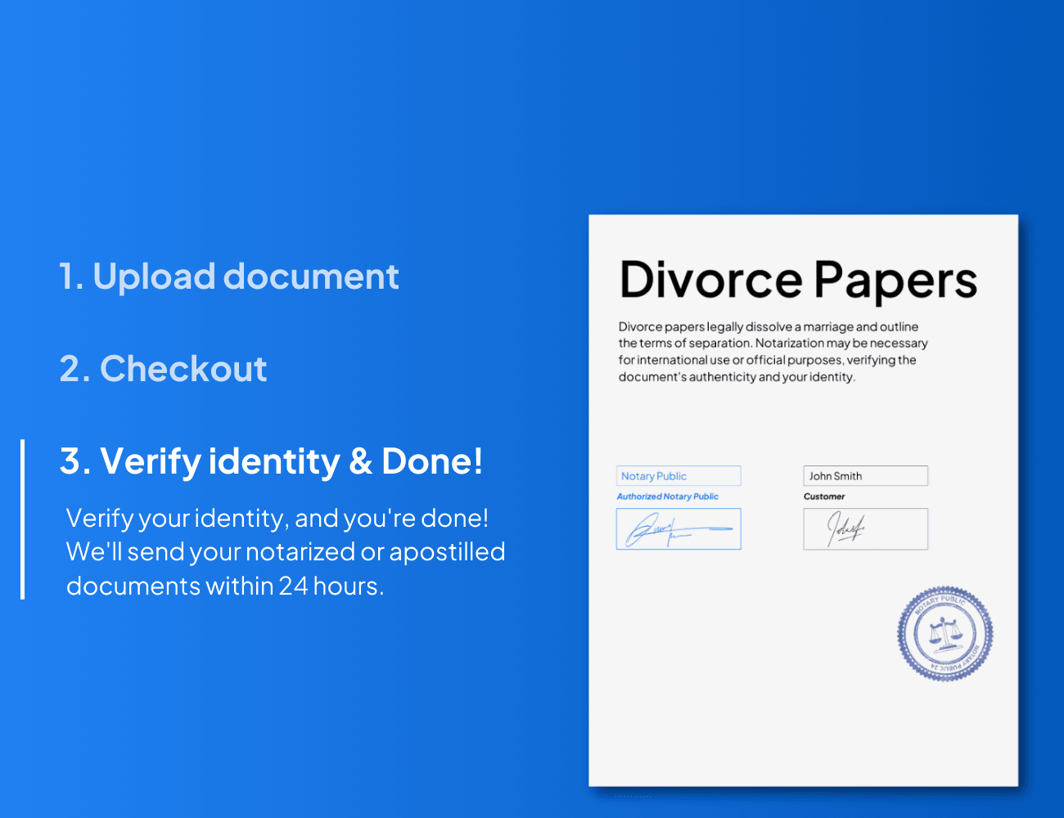The height and width of the screenshot is (818, 1064).
Task: Click the Notary Public name field
Action: coord(678,475)
